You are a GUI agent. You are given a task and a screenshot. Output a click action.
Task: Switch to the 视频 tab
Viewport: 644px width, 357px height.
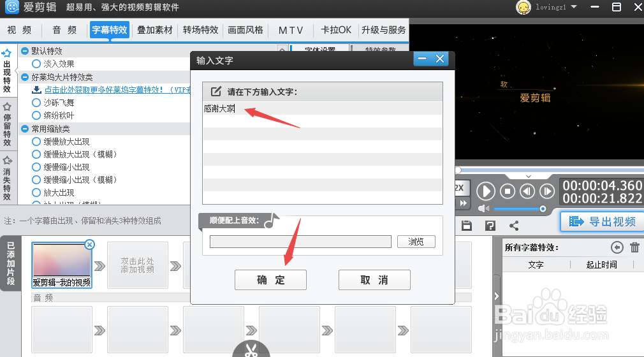pyautogui.click(x=19, y=30)
